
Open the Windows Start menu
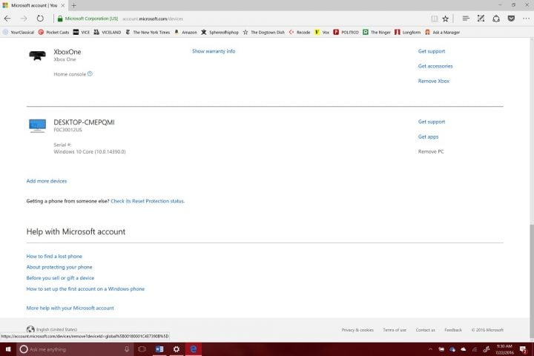8,349
